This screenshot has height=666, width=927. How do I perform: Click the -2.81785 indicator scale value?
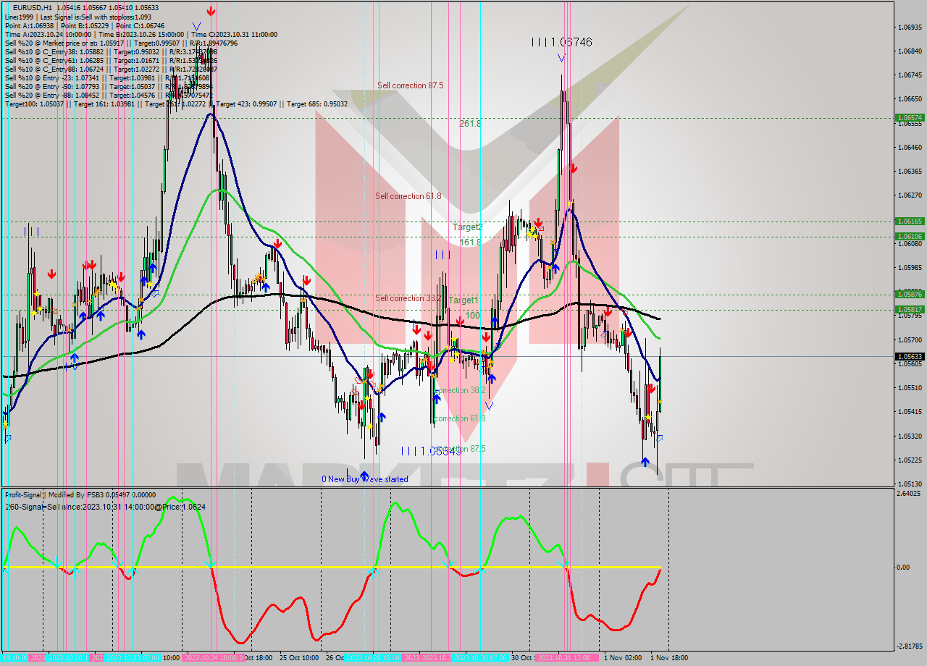pos(910,646)
